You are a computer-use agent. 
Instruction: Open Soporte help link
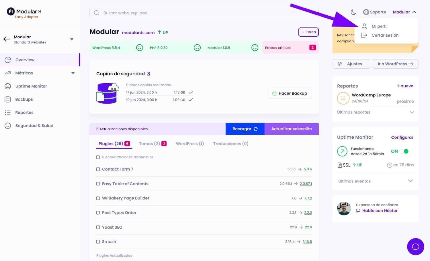375,12
